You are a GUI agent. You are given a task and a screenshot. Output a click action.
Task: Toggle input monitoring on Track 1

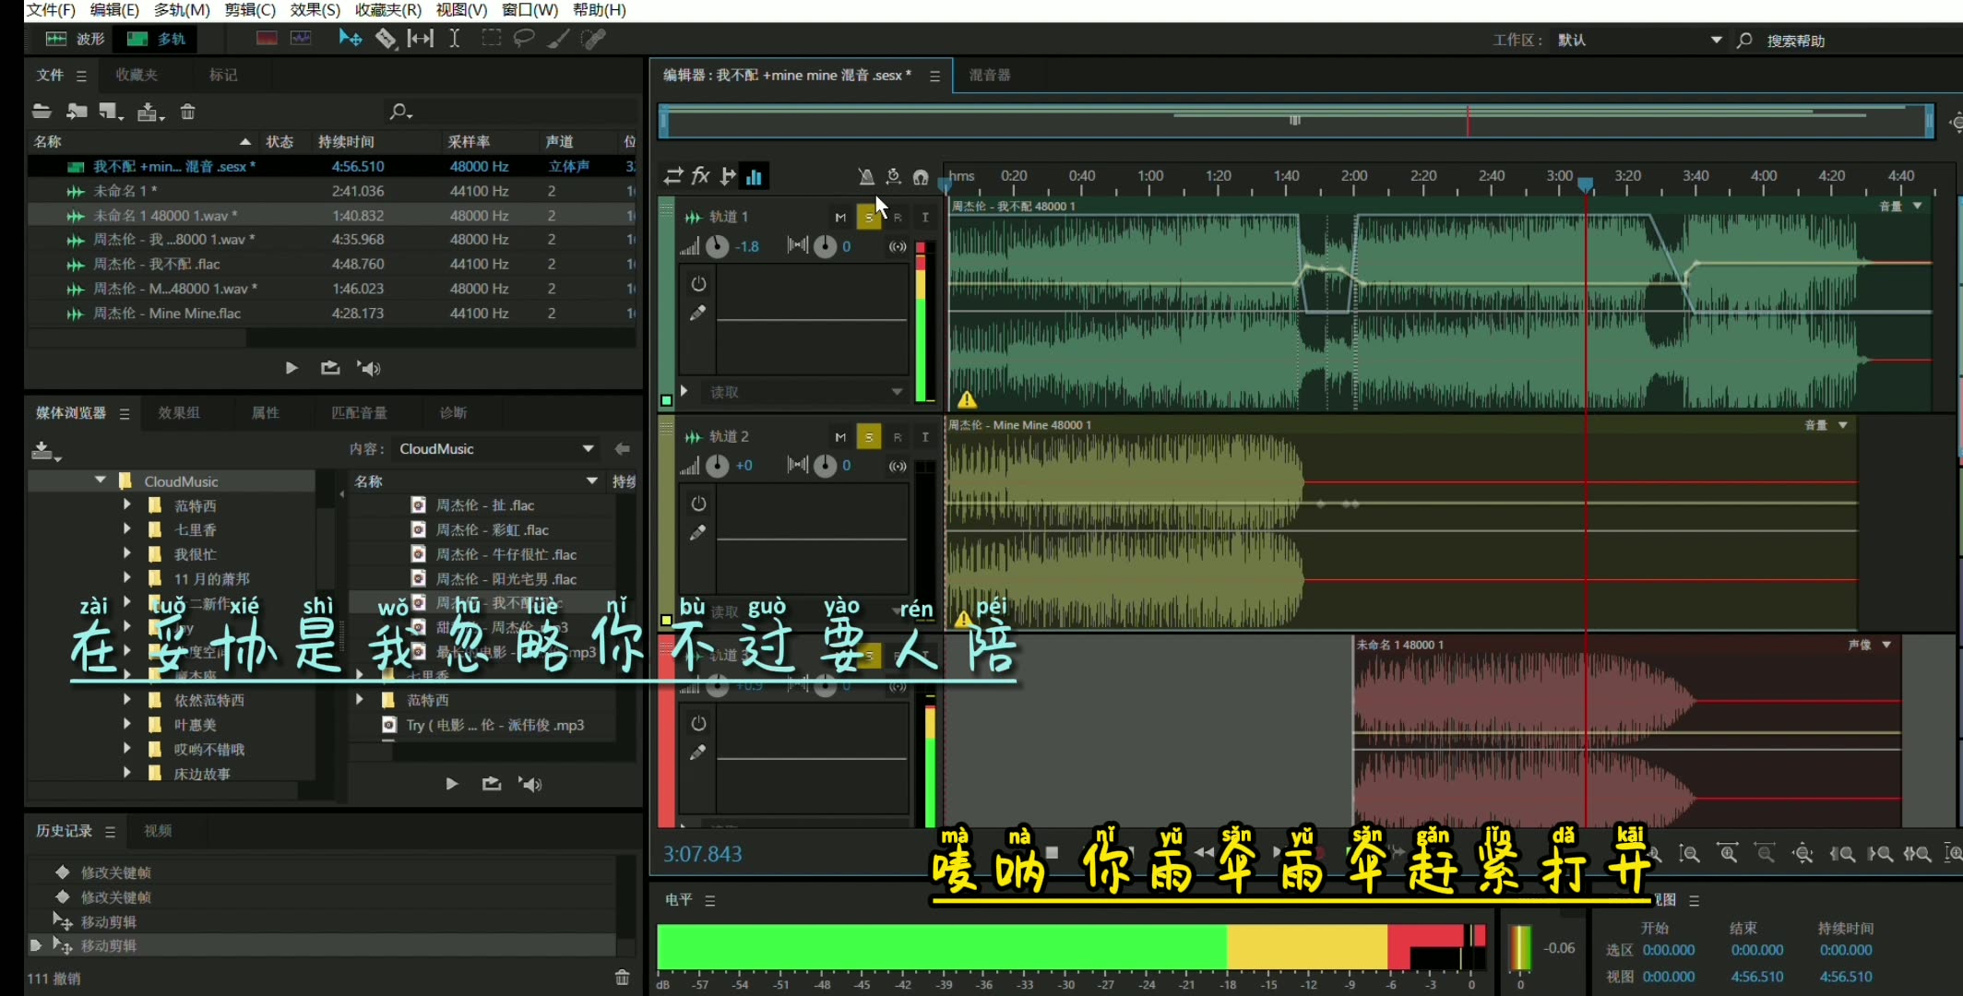925,218
